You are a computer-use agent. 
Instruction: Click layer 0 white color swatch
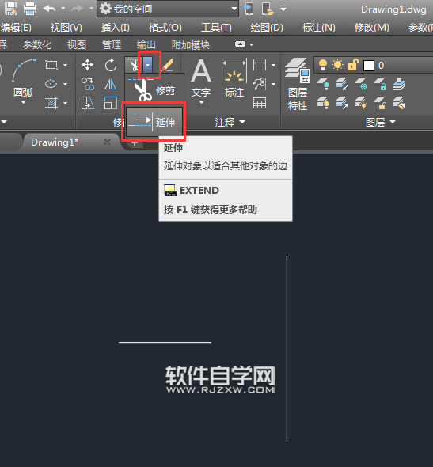coord(369,66)
